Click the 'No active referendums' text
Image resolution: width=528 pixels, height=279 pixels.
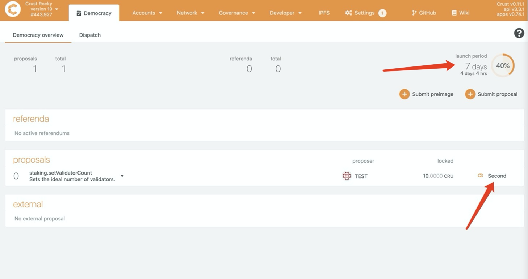point(42,133)
